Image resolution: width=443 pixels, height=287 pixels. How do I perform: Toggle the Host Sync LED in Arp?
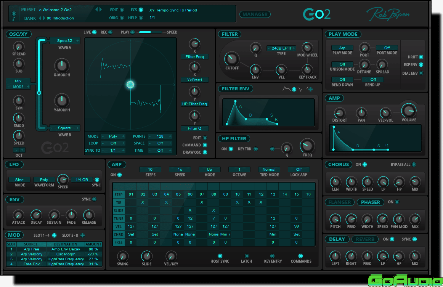point(220,256)
